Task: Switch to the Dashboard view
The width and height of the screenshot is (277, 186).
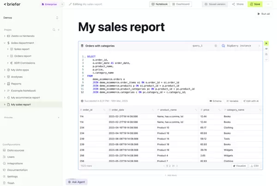Action: (x=181, y=4)
